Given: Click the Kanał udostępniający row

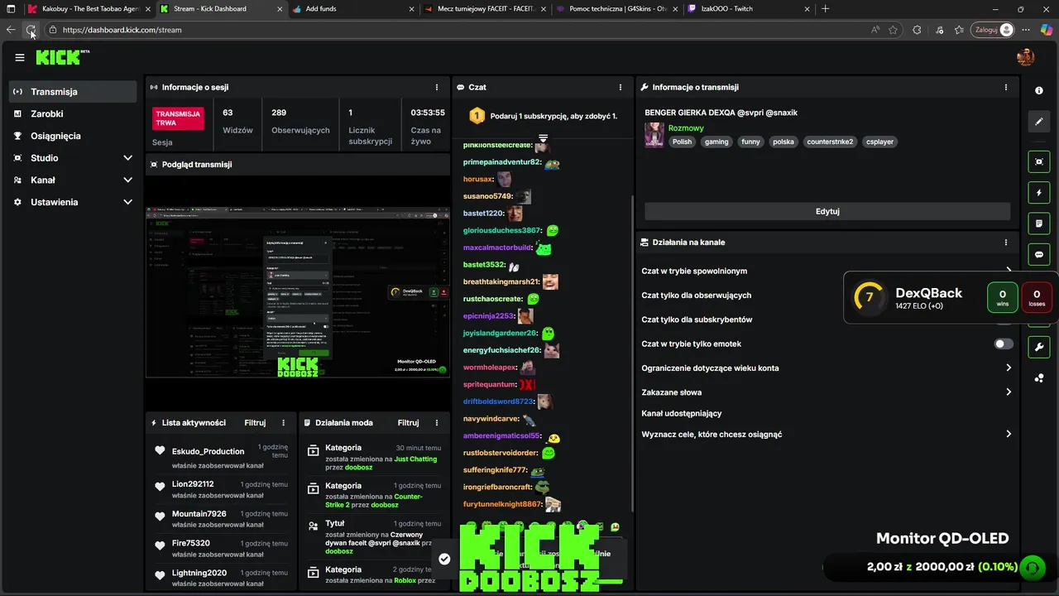Looking at the screenshot, I should [x=827, y=413].
